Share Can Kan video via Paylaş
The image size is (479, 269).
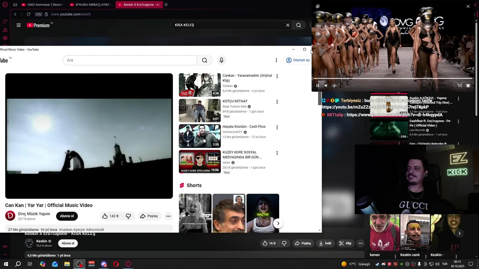[149, 216]
